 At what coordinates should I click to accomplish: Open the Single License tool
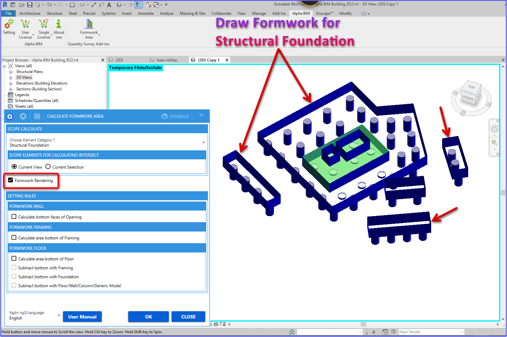tap(44, 29)
